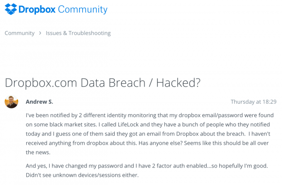The image size is (282, 185).
Task: Click the Dropbox.com Data Breach / Hacked? heading
Action: pos(103,82)
